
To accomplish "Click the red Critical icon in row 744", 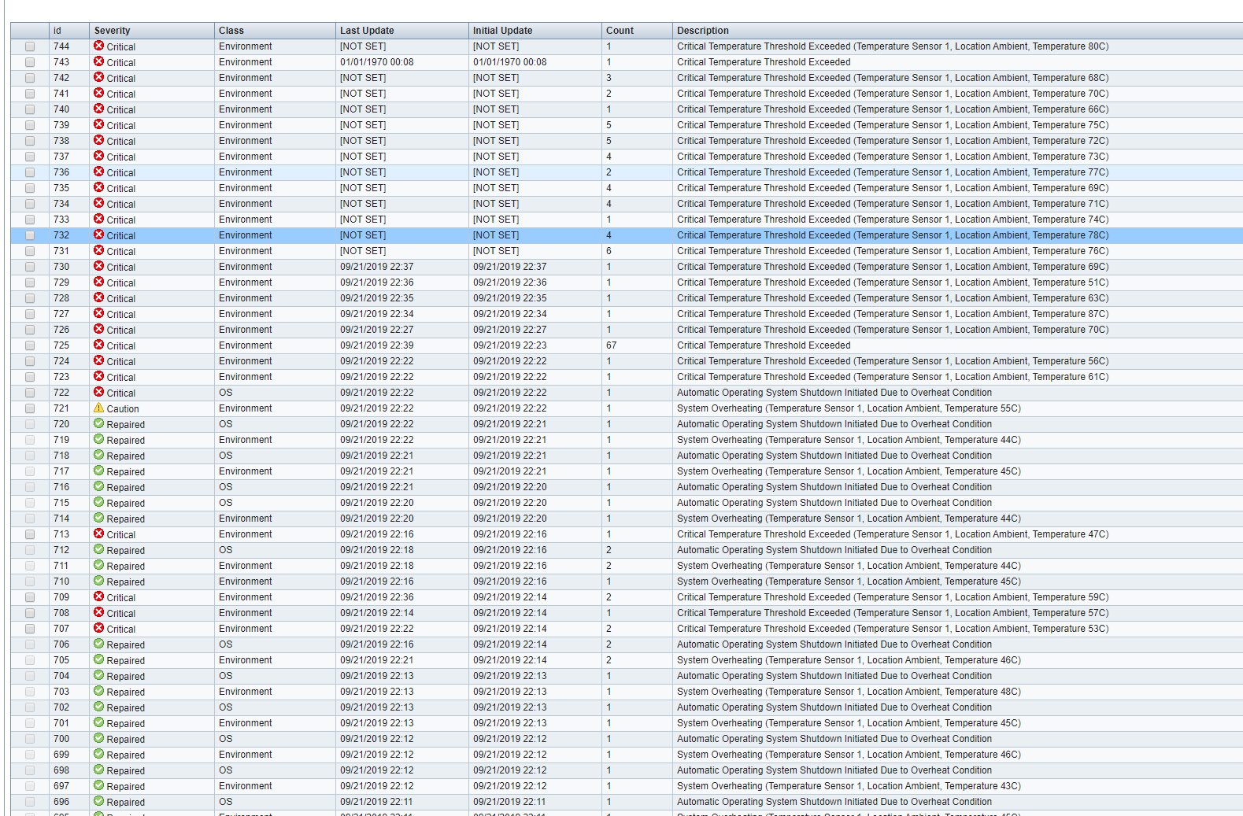I will [x=98, y=46].
